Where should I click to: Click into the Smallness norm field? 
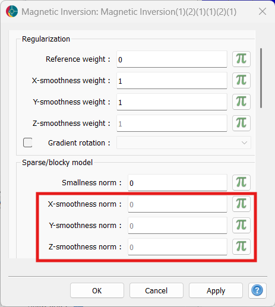point(178,183)
